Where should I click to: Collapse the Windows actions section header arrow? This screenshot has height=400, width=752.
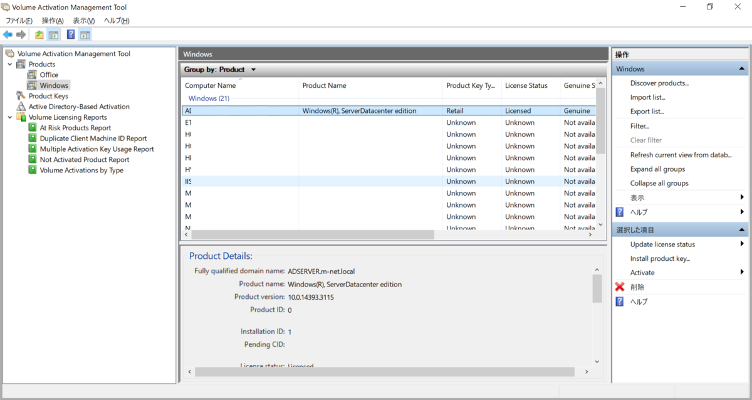[741, 69]
